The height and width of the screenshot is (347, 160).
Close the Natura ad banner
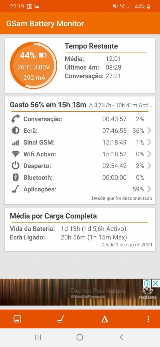[x=155, y=283]
